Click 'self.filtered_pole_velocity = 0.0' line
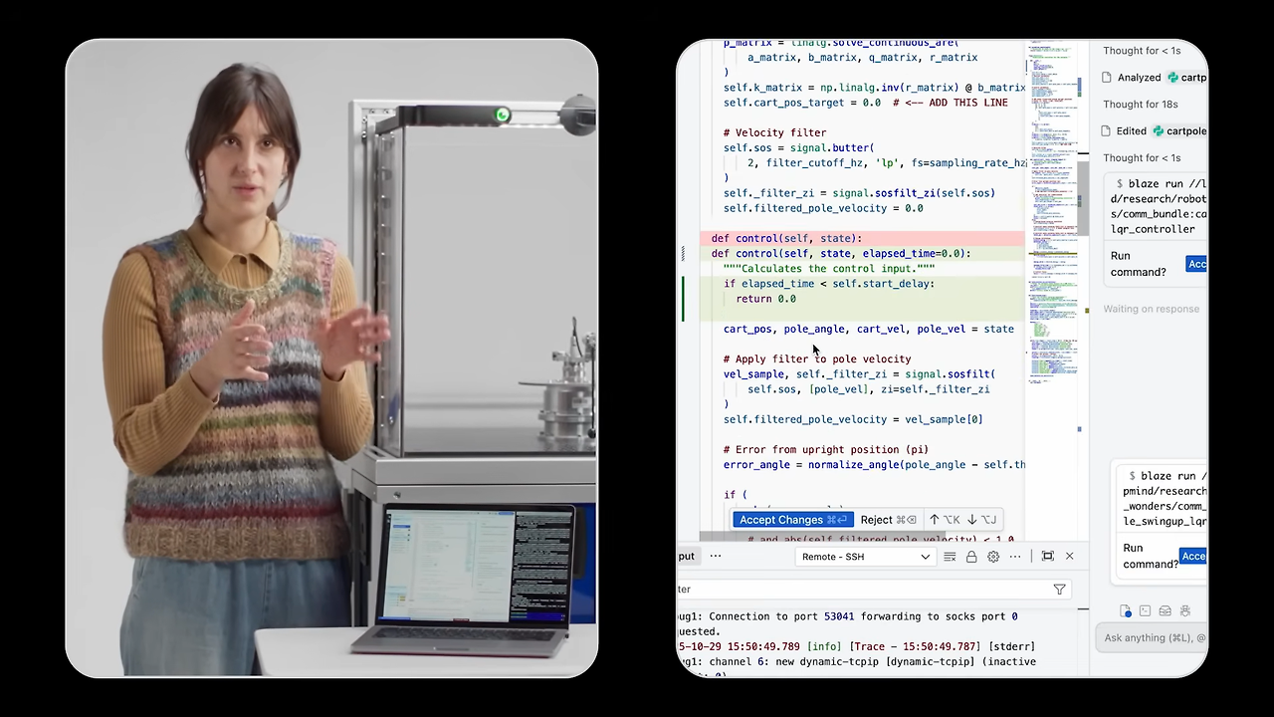Image resolution: width=1274 pixels, height=717 pixels. tap(823, 208)
